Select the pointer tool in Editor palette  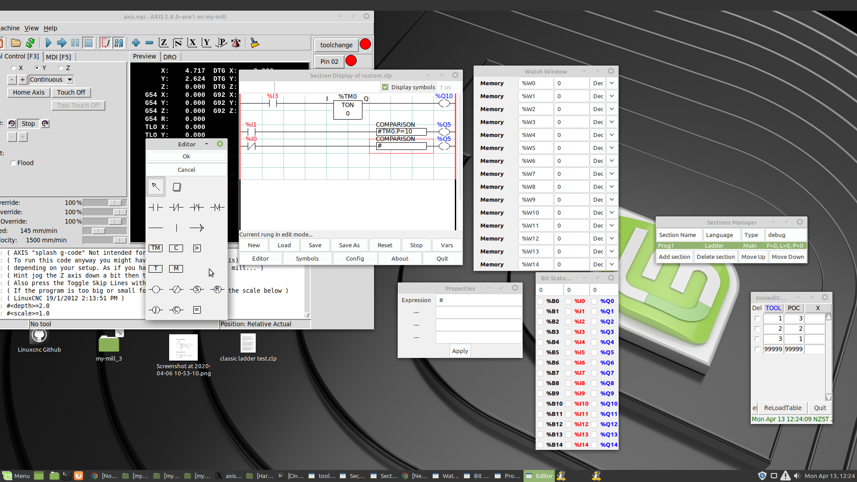coord(156,187)
